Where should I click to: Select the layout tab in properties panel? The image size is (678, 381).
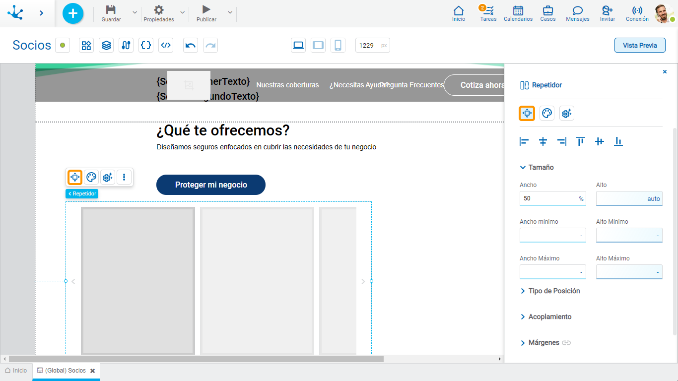tap(527, 114)
